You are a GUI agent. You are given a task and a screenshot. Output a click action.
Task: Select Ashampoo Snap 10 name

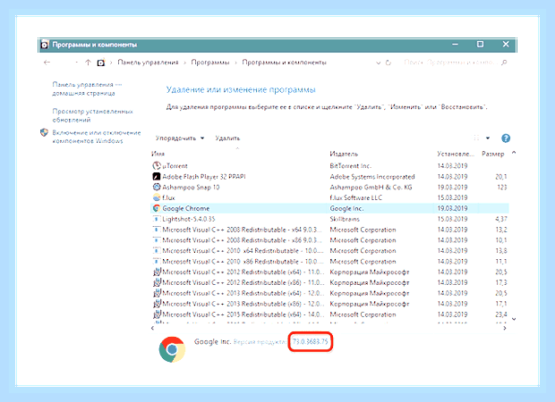(191, 187)
